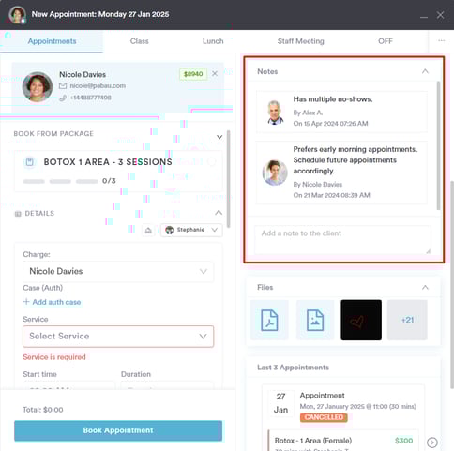The width and height of the screenshot is (454, 451).
Task: Click the Book Appointment button
Action: pos(118,430)
